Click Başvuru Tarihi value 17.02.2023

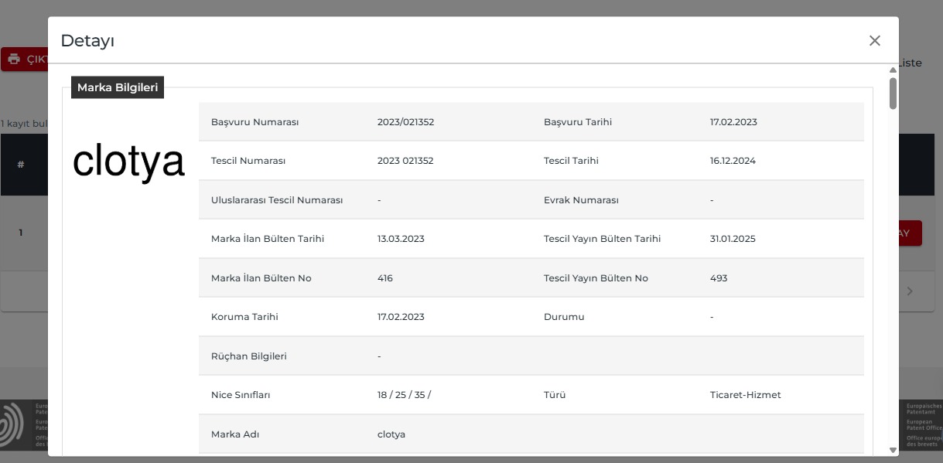(733, 122)
